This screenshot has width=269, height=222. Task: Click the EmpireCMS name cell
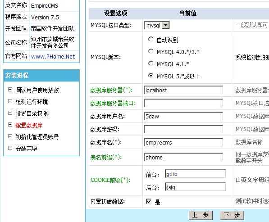click(55, 6)
